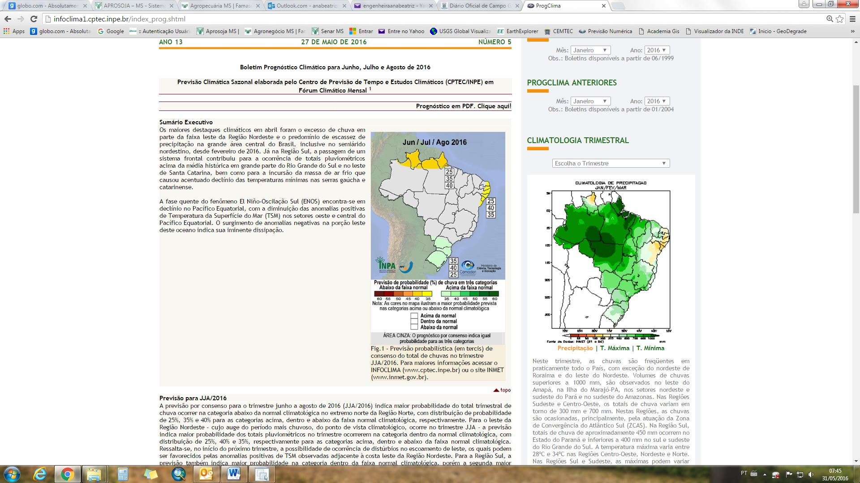Click the browser forward arrow
The image size is (860, 483).
click(x=21, y=19)
